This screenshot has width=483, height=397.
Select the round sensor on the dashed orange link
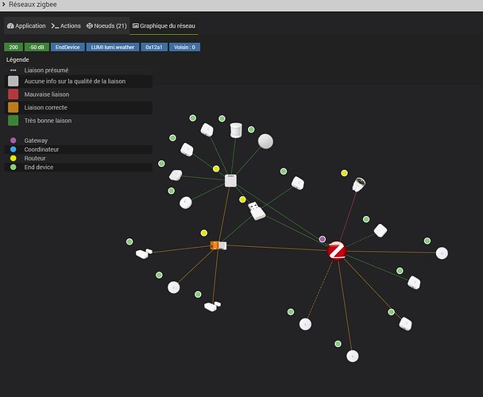[x=305, y=324]
